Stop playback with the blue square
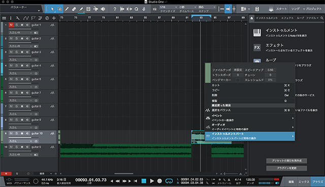 [144, 181]
